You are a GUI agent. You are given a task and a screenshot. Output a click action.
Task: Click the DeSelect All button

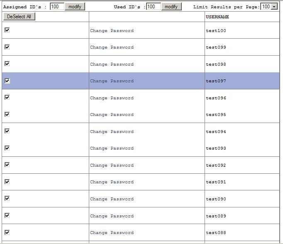pos(19,17)
